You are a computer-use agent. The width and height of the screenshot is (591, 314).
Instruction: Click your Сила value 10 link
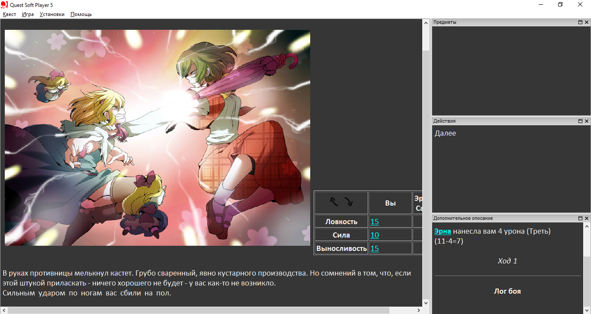tap(374, 235)
